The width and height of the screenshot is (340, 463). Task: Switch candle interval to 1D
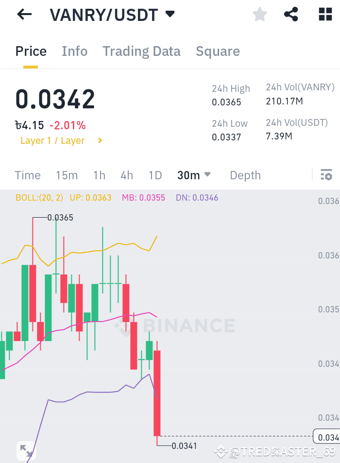[155, 175]
